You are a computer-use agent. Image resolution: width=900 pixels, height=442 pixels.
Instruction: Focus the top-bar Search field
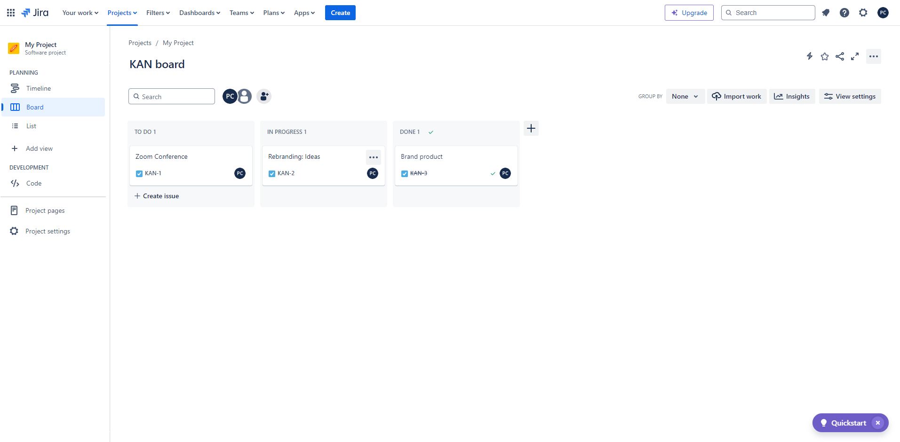click(x=768, y=13)
